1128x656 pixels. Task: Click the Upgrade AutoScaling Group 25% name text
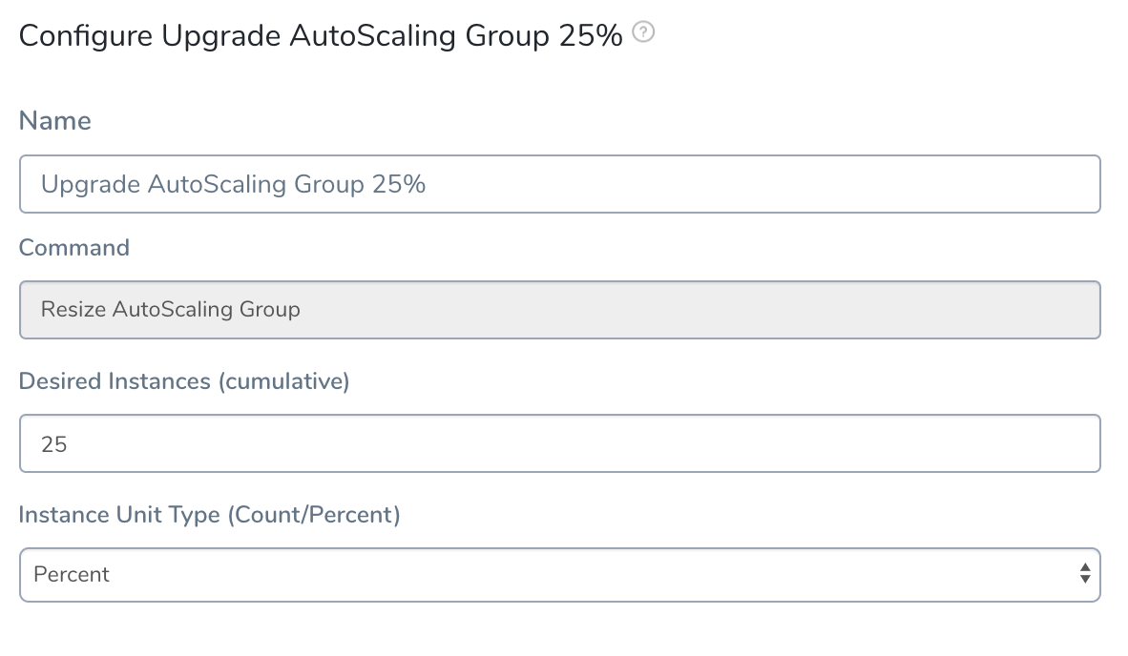pyautogui.click(x=233, y=185)
